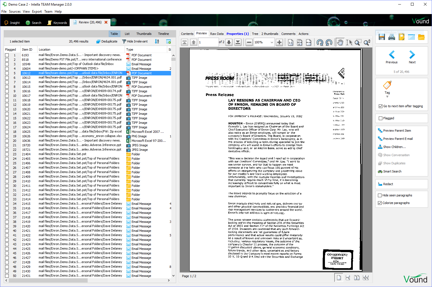The height and width of the screenshot is (287, 432).
Task: Select the marquee zoom tool
Action: coord(358,42)
